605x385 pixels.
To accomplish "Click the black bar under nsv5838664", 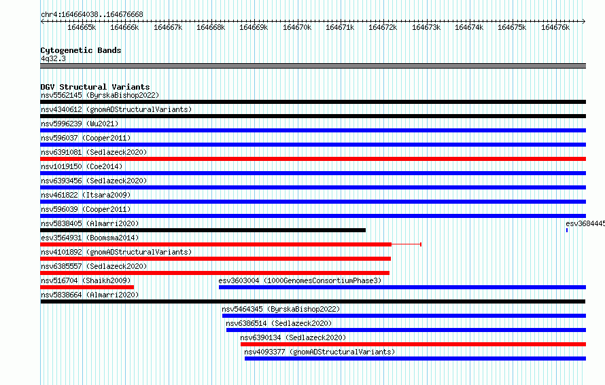I will coord(313,301).
